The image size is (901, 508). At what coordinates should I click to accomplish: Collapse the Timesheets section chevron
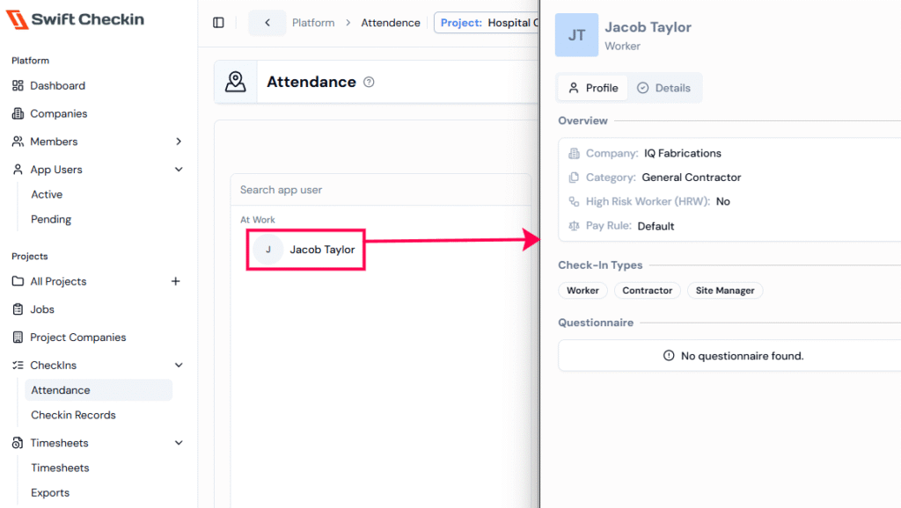pos(179,443)
